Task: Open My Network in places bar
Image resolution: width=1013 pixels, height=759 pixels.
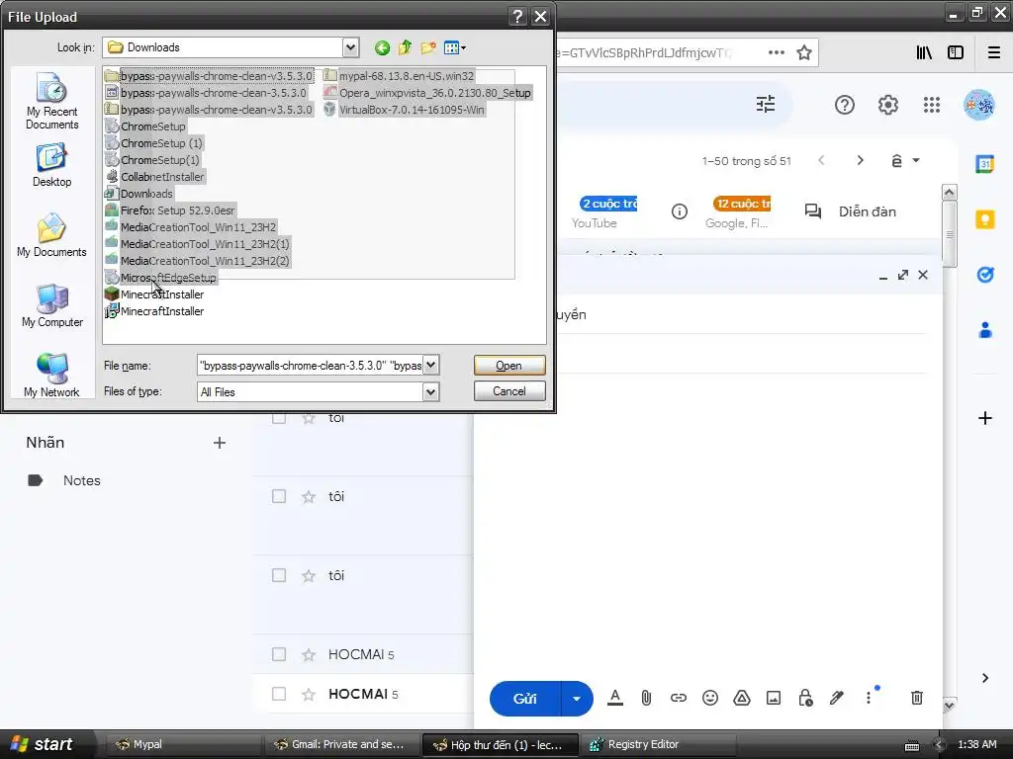Action: tap(51, 376)
